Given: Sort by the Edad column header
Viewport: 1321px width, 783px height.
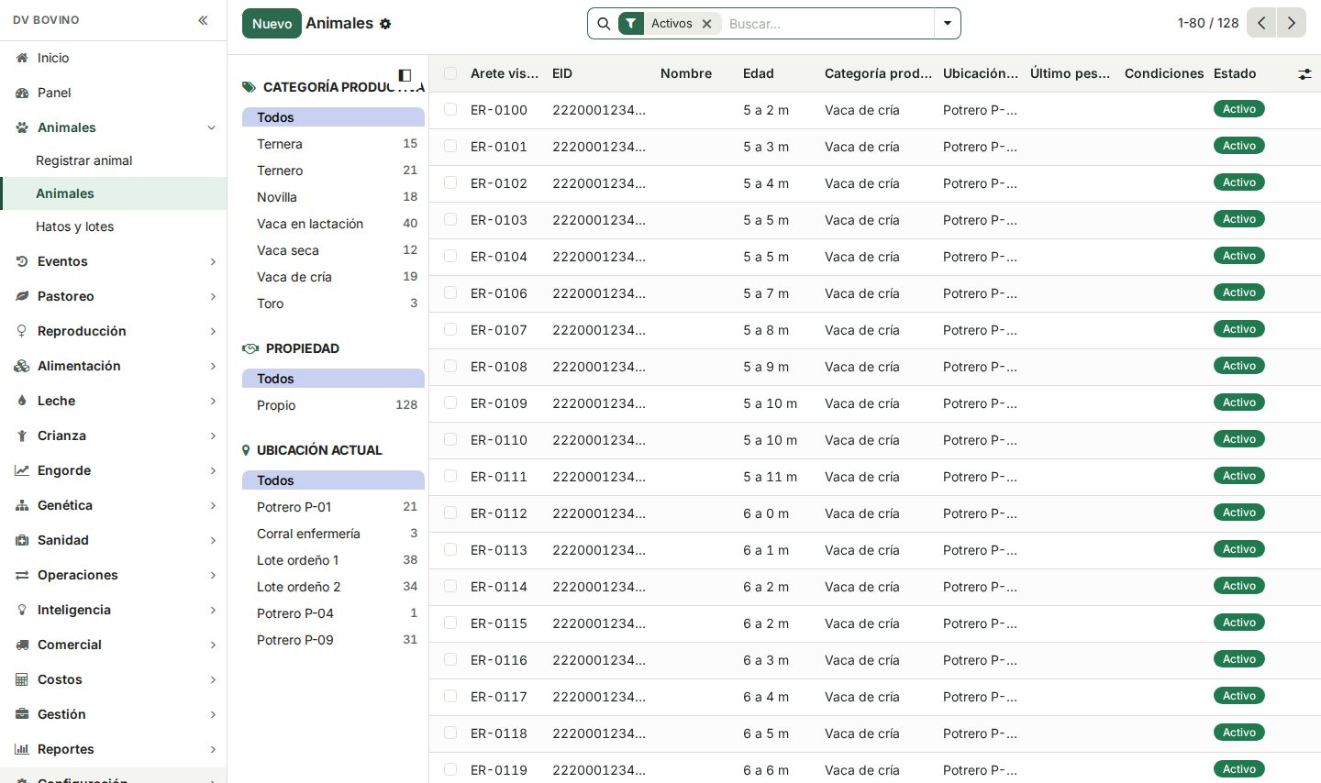Looking at the screenshot, I should (x=759, y=73).
